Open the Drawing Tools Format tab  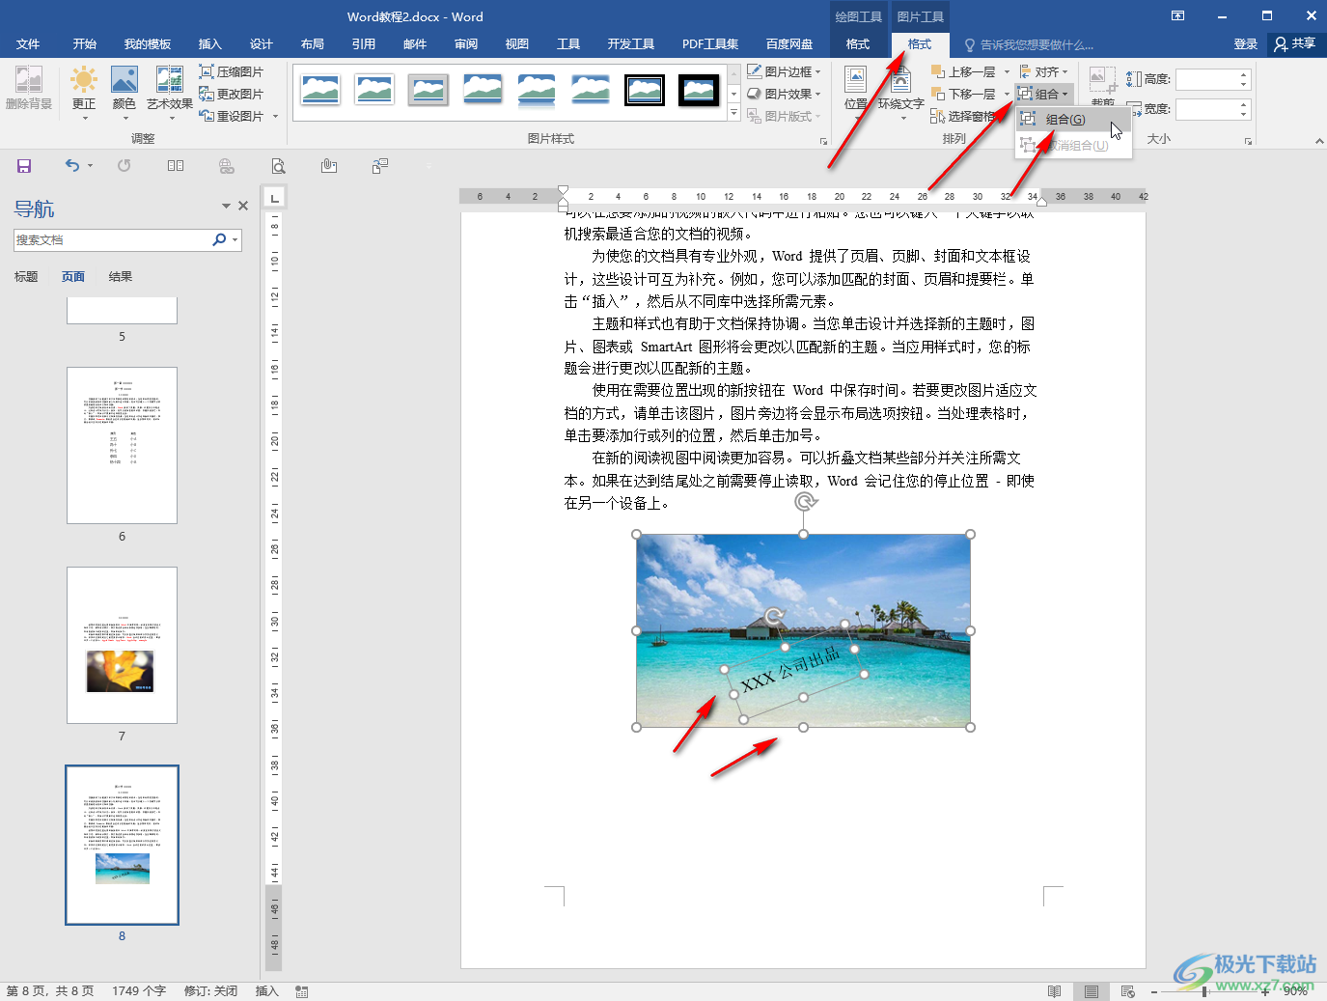point(858,44)
